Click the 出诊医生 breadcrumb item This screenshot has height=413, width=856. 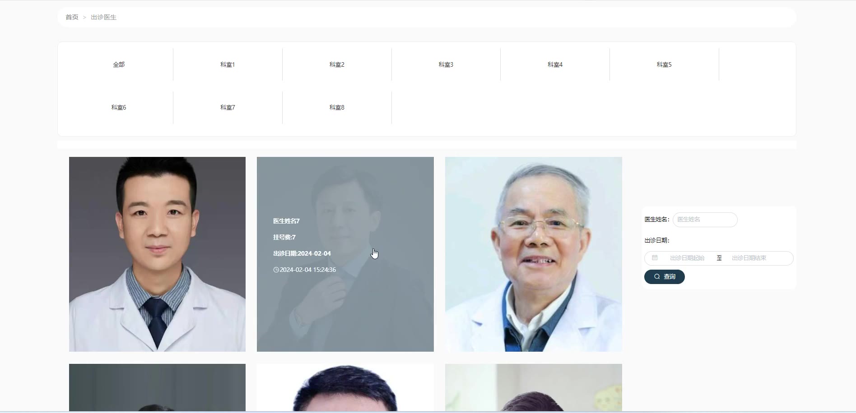click(x=103, y=17)
